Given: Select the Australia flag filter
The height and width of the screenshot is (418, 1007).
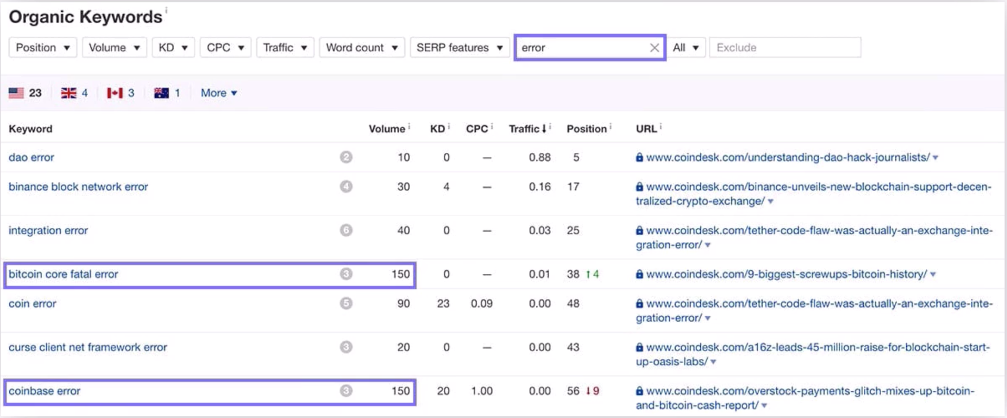Looking at the screenshot, I should point(167,93).
